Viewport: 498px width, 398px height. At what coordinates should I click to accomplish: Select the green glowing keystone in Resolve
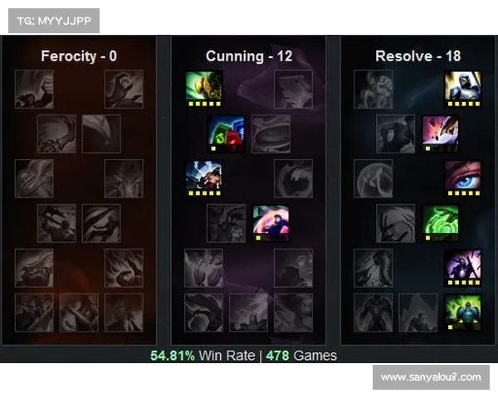pos(463,313)
